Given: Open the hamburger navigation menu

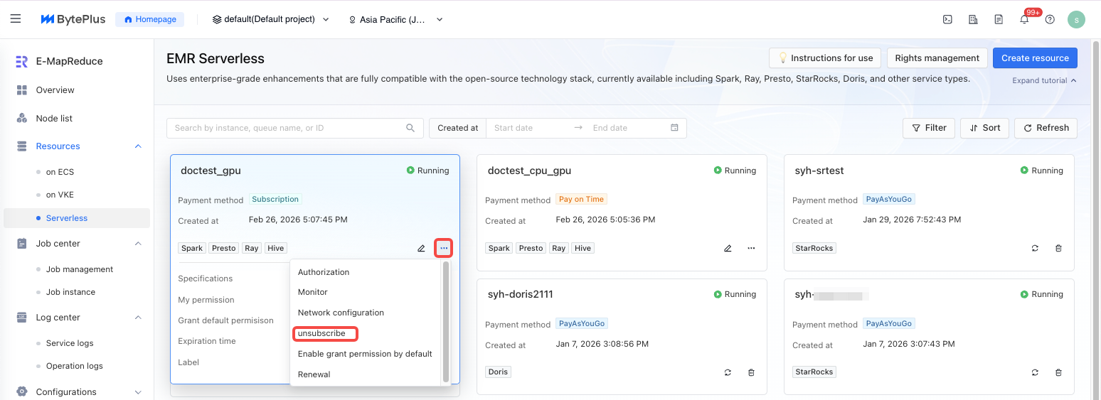Looking at the screenshot, I should (x=16, y=19).
